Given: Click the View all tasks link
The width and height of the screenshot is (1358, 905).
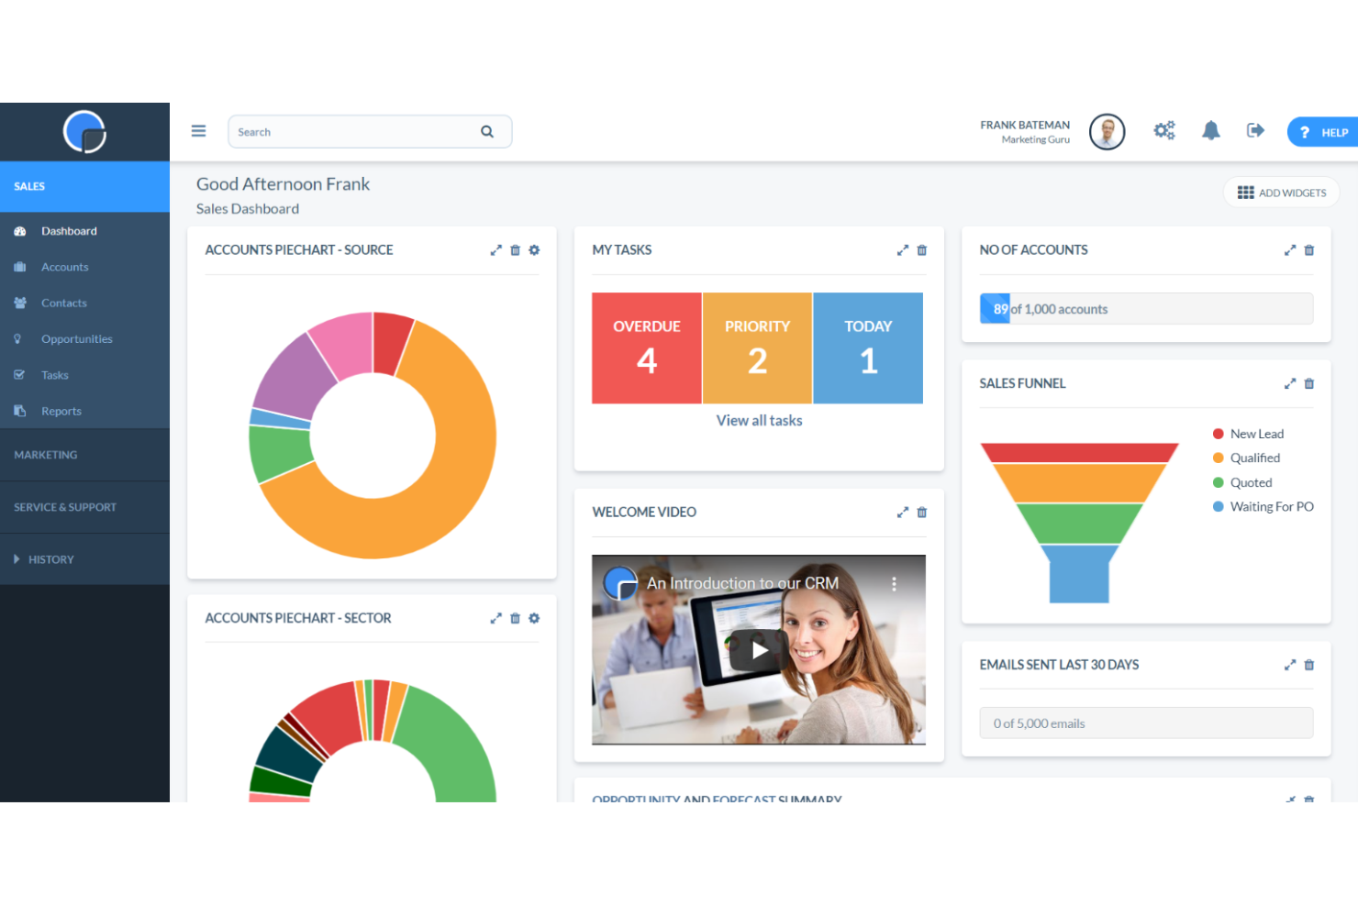Looking at the screenshot, I should pos(759,420).
